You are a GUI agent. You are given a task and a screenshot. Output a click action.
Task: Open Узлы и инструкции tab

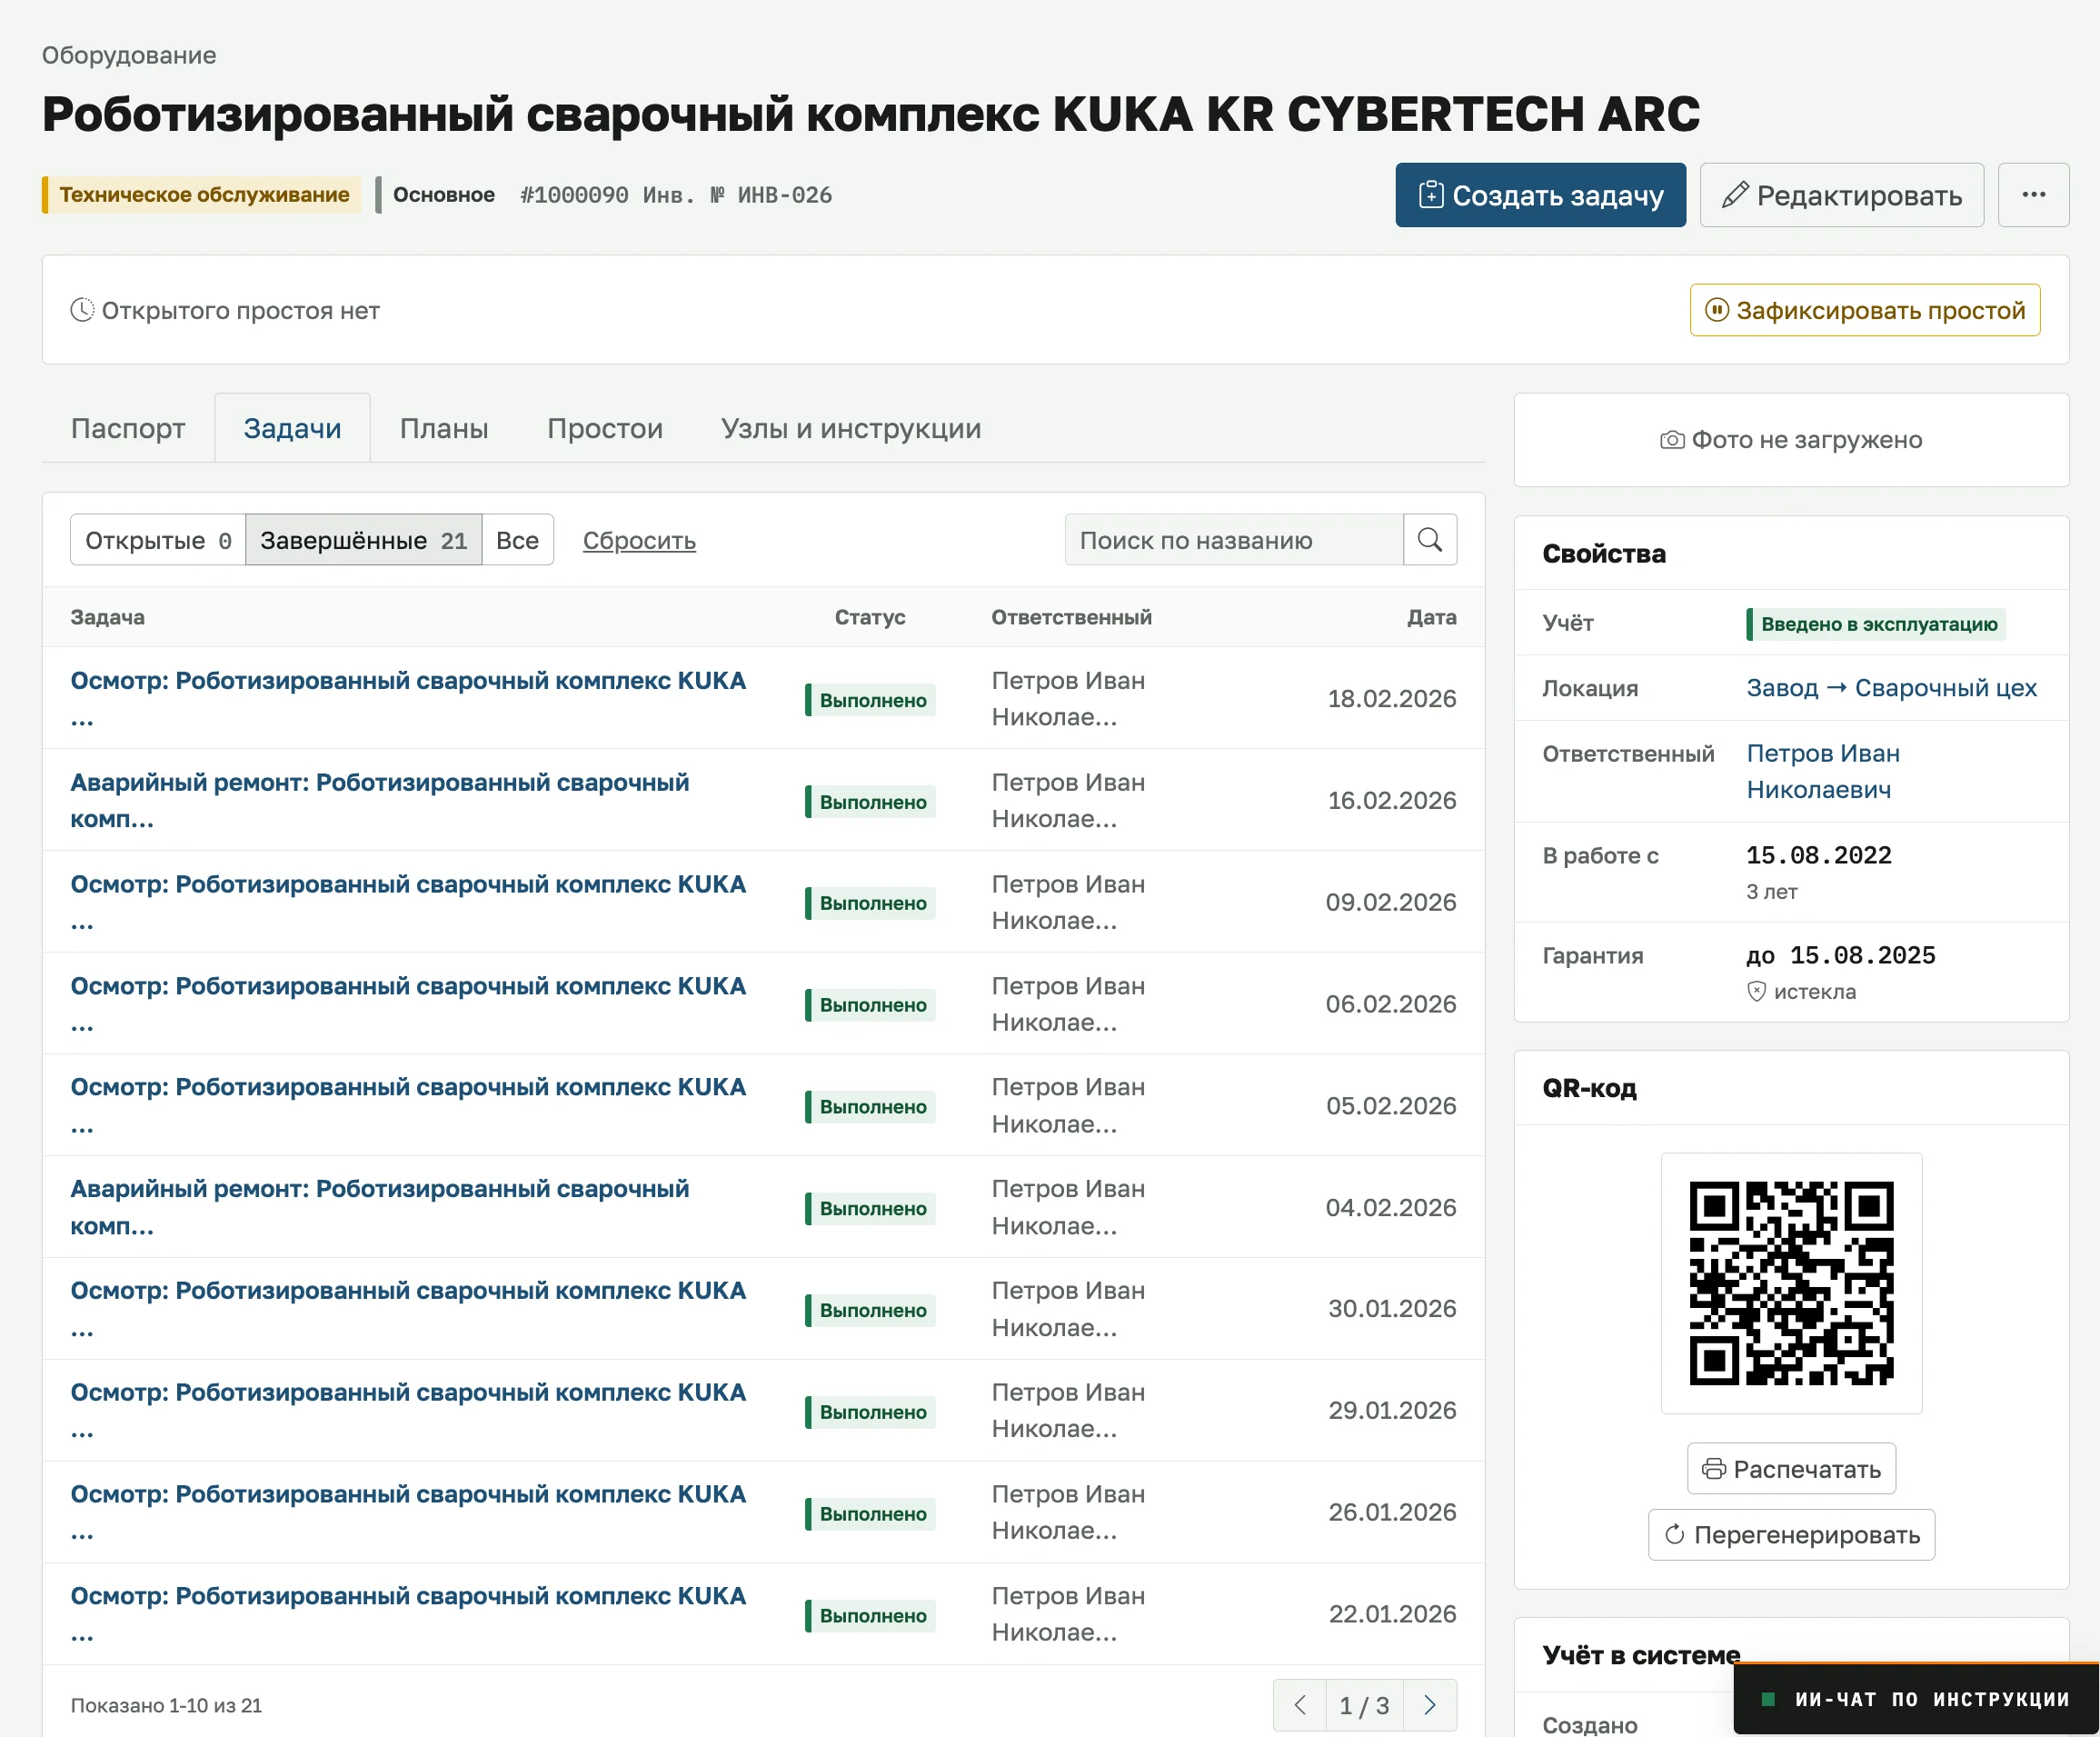point(851,428)
